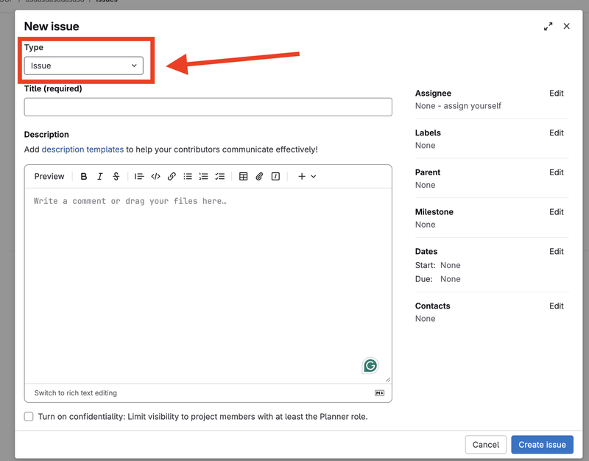The width and height of the screenshot is (589, 461).
Task: Attach a file using the paperclip icon
Action: point(260,177)
